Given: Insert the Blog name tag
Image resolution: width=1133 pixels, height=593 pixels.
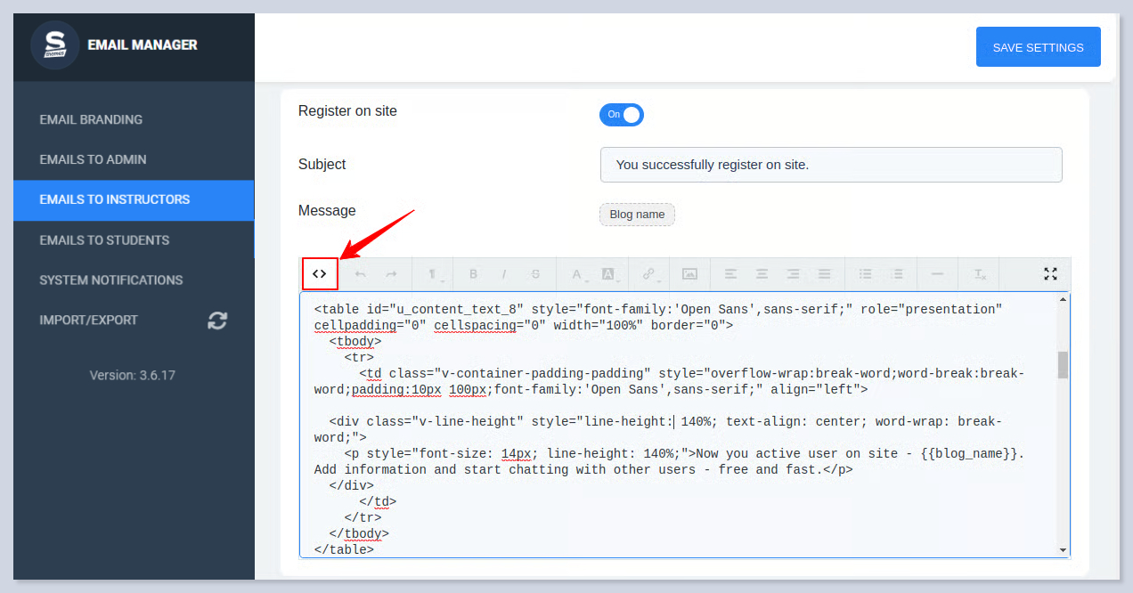Looking at the screenshot, I should pyautogui.click(x=637, y=215).
